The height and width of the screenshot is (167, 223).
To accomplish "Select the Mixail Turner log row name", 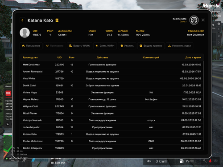I will [30, 113].
